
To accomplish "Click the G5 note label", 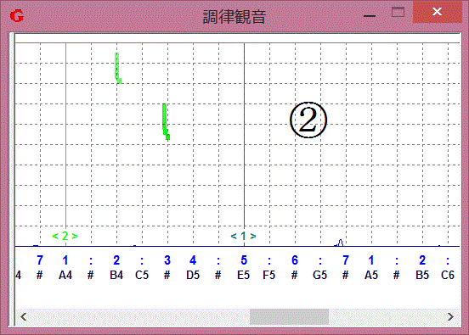I will 320,275.
